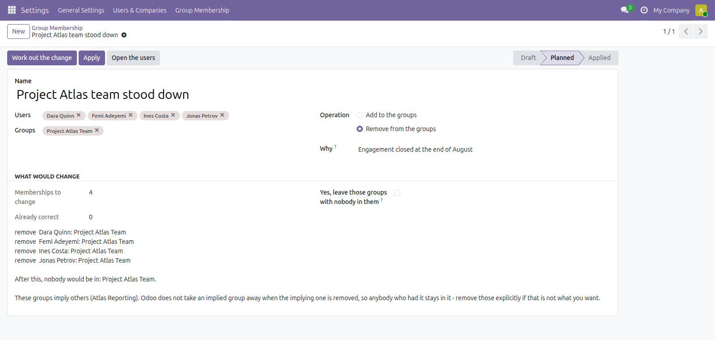The image size is (715, 340).
Task: Set status to Applied
Action: 599,58
